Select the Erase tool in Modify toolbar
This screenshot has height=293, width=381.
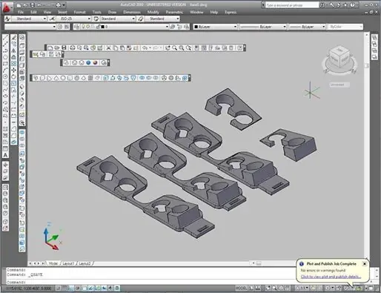pos(14,38)
